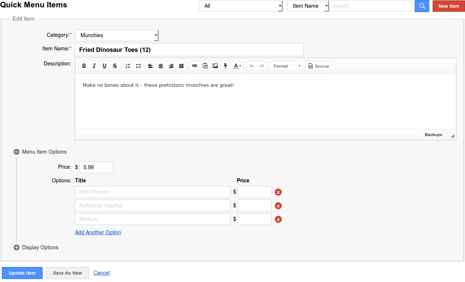Toggle strikethrough text formatting

[x=115, y=66]
